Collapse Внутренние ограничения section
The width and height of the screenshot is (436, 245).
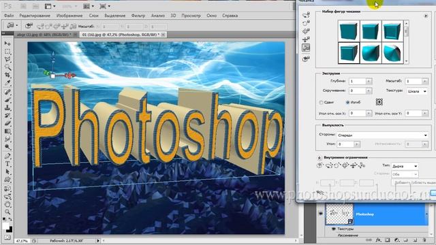coord(320,158)
